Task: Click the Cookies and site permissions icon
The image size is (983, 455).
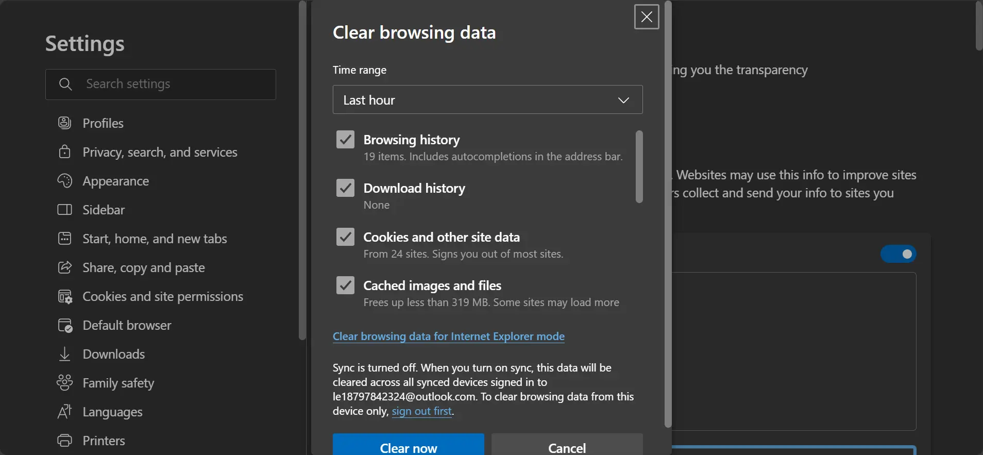Action: [65, 296]
